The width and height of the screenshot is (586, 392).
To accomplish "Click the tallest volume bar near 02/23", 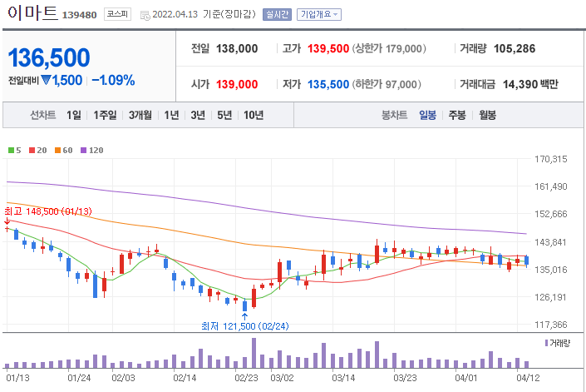I will pyautogui.click(x=254, y=353).
